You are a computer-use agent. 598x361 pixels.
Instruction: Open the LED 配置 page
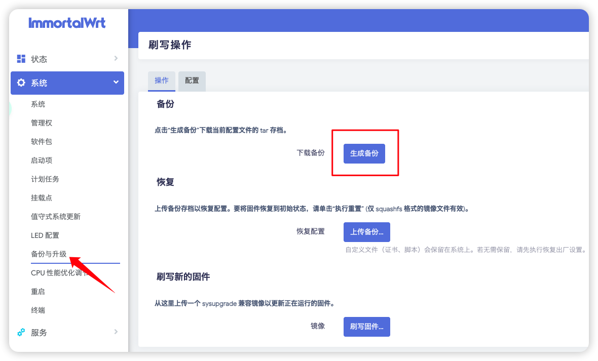tap(45, 235)
